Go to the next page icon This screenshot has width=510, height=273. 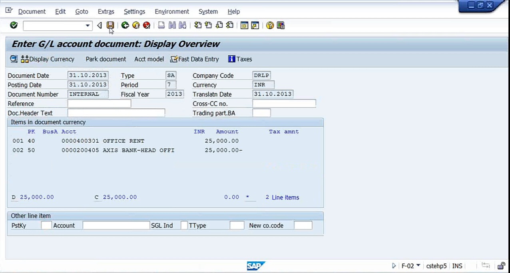[219, 26]
